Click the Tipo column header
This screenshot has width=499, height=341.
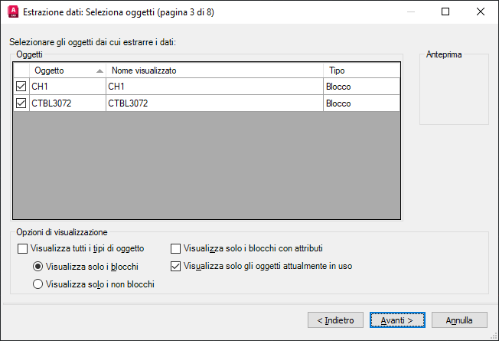click(x=360, y=70)
